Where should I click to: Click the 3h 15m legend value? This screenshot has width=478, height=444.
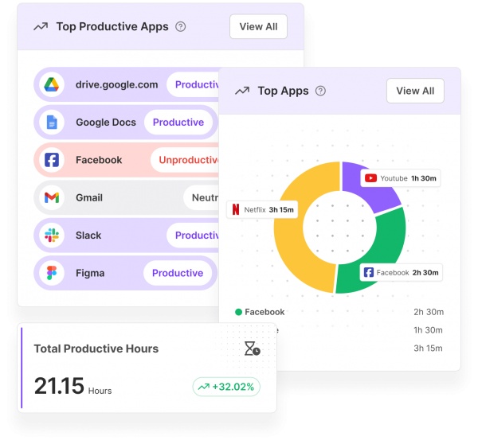click(x=428, y=348)
